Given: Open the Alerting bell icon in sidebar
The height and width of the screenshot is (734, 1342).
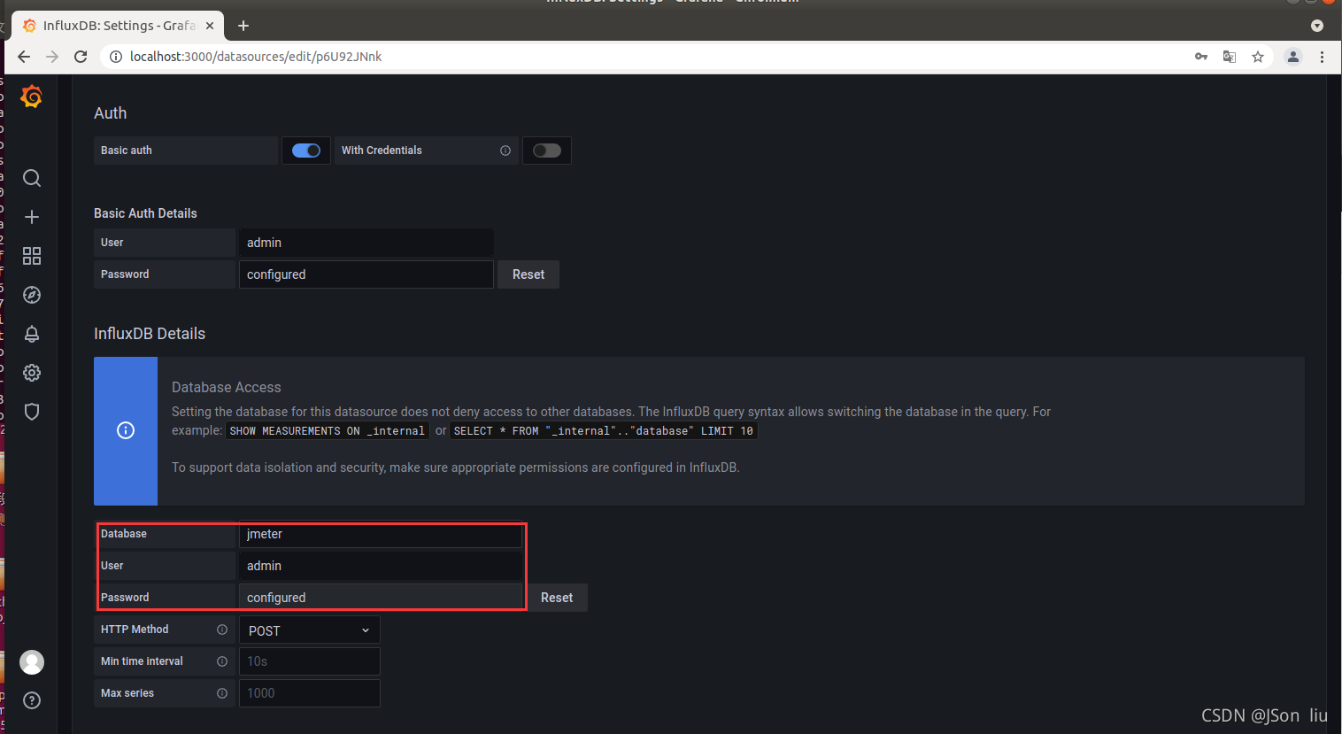Looking at the screenshot, I should tap(32, 334).
